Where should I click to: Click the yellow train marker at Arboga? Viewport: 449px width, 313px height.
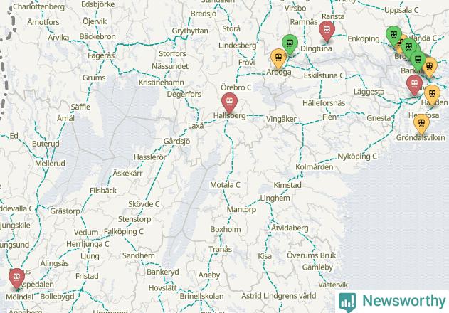(279, 58)
